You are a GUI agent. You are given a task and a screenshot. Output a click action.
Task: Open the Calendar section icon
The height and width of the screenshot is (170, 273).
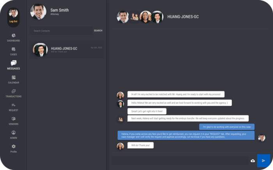coord(14,77)
